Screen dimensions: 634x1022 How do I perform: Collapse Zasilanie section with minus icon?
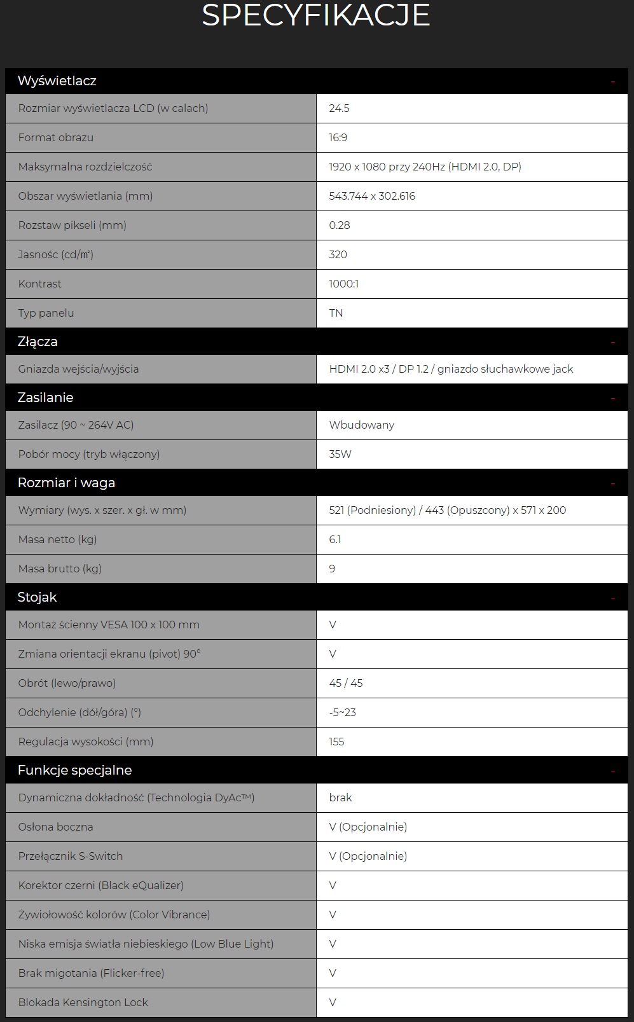click(613, 399)
